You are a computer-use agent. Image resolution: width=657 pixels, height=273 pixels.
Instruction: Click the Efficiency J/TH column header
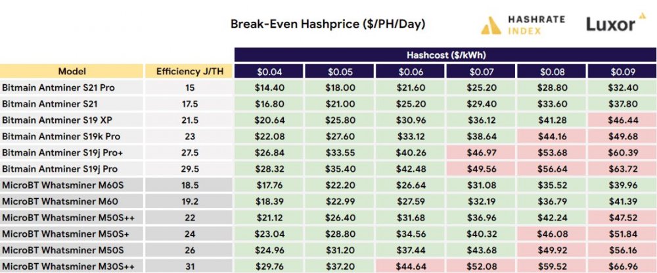(189, 71)
